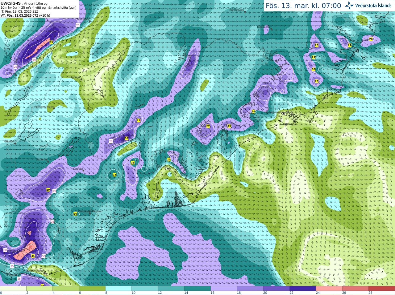This screenshot has width=395, height=295.
Task: Pick the 14–16 m/s legend swatch
Action: tap(197, 289)
